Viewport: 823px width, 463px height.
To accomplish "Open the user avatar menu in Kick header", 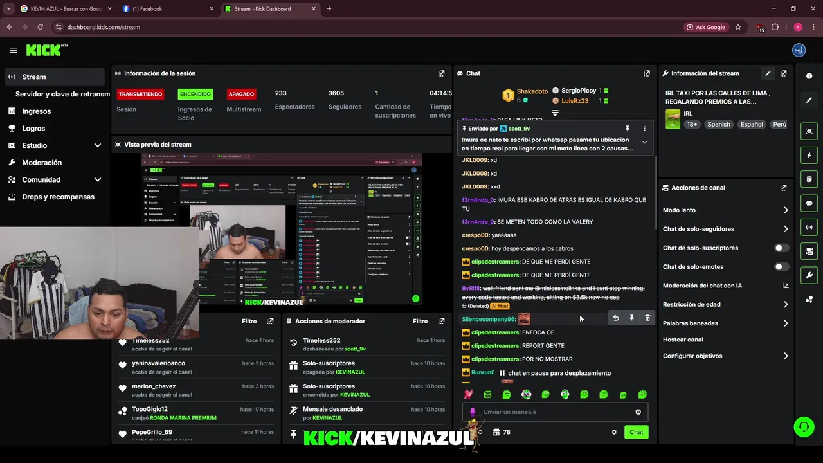I will 799,50.
